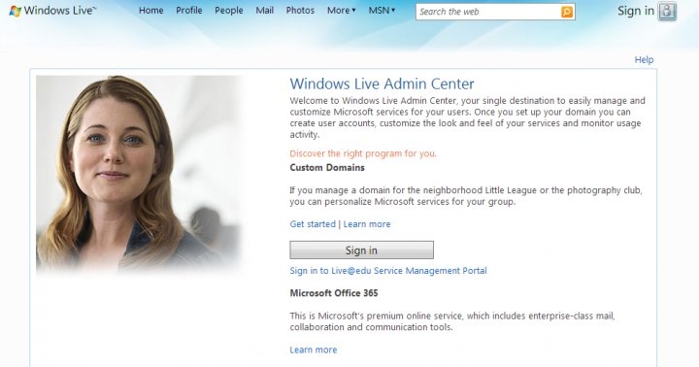Image resolution: width=699 pixels, height=367 pixels.
Task: Open the Profile menu item
Action: pos(189,11)
